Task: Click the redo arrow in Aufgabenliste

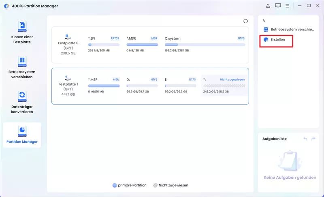Action: (313, 139)
